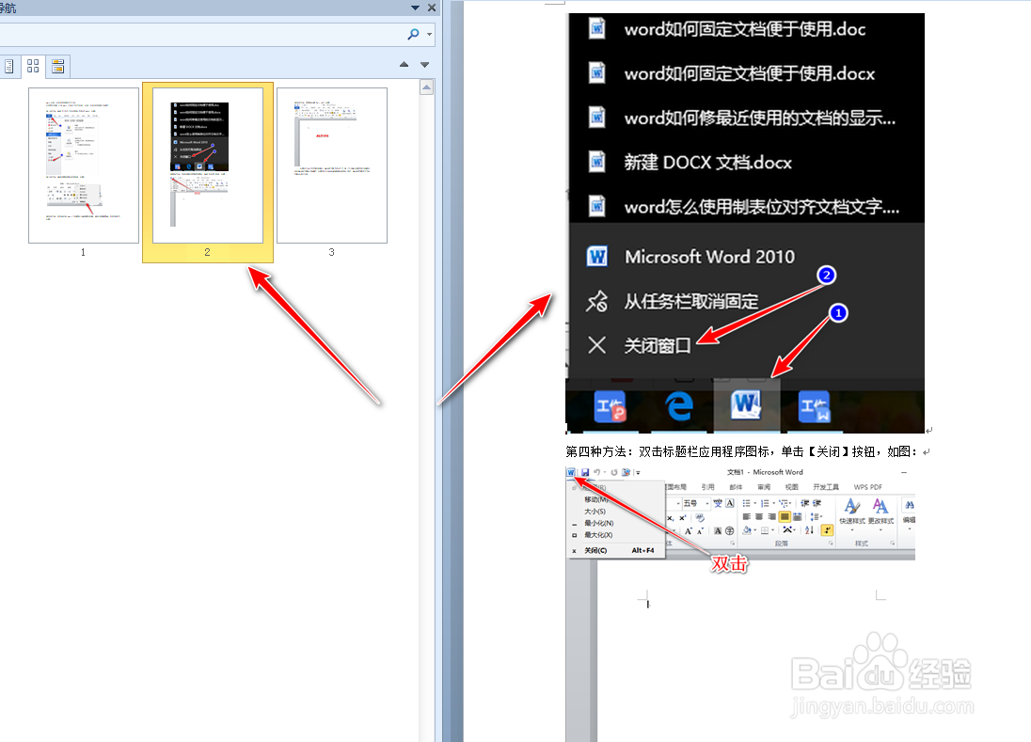This screenshot has height=742, width=1031.
Task: Go to previous result with the up triangle
Action: point(404,64)
